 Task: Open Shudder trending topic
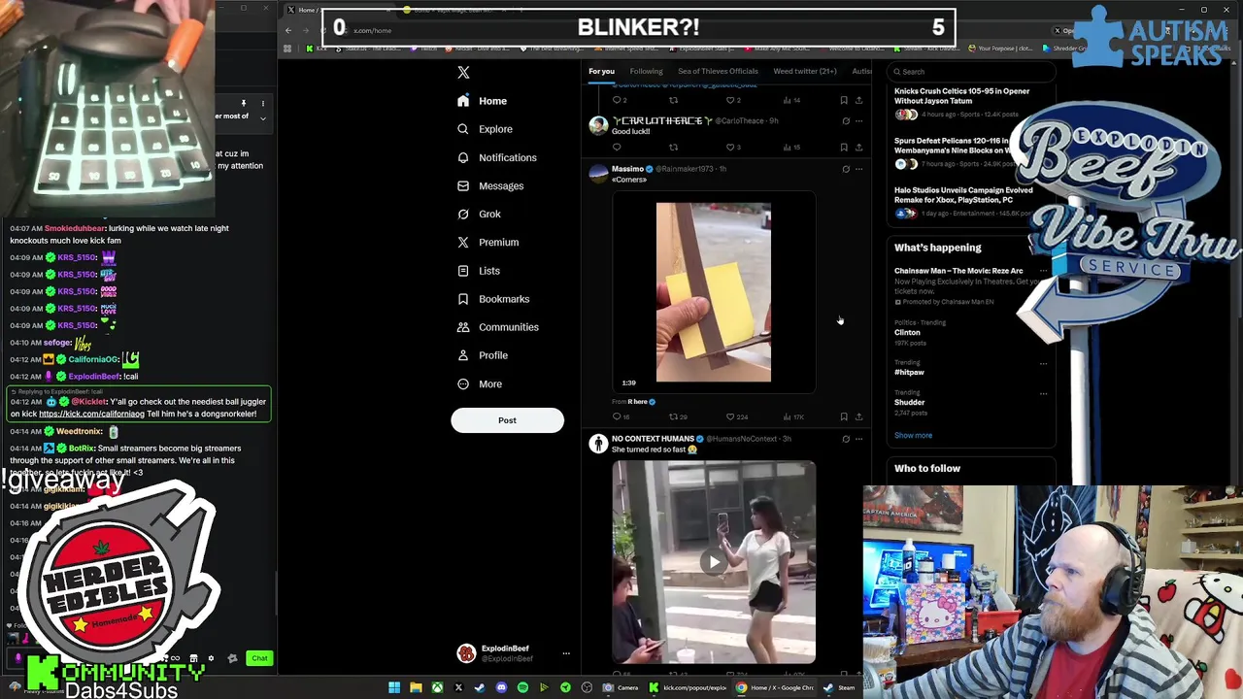[x=910, y=402]
